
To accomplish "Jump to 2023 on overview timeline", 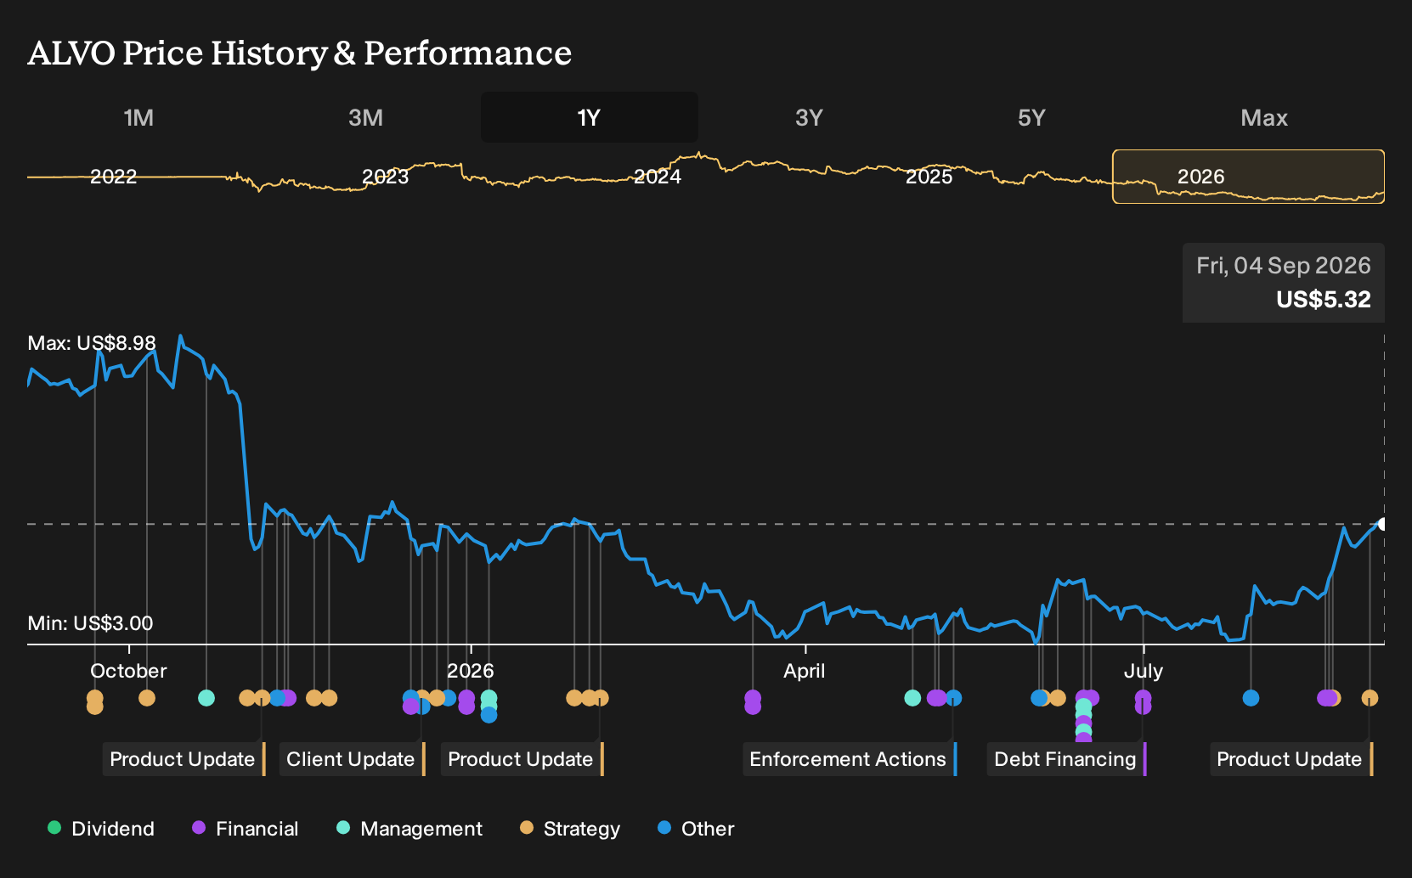I will [386, 177].
